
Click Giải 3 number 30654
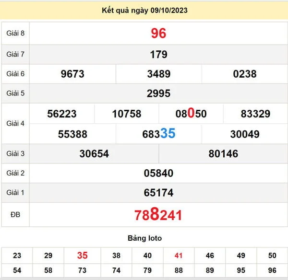94,153
